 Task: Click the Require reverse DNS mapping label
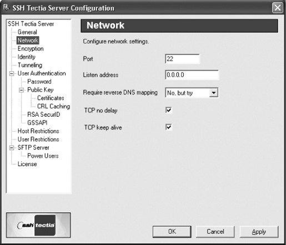pyautogui.click(x=121, y=92)
